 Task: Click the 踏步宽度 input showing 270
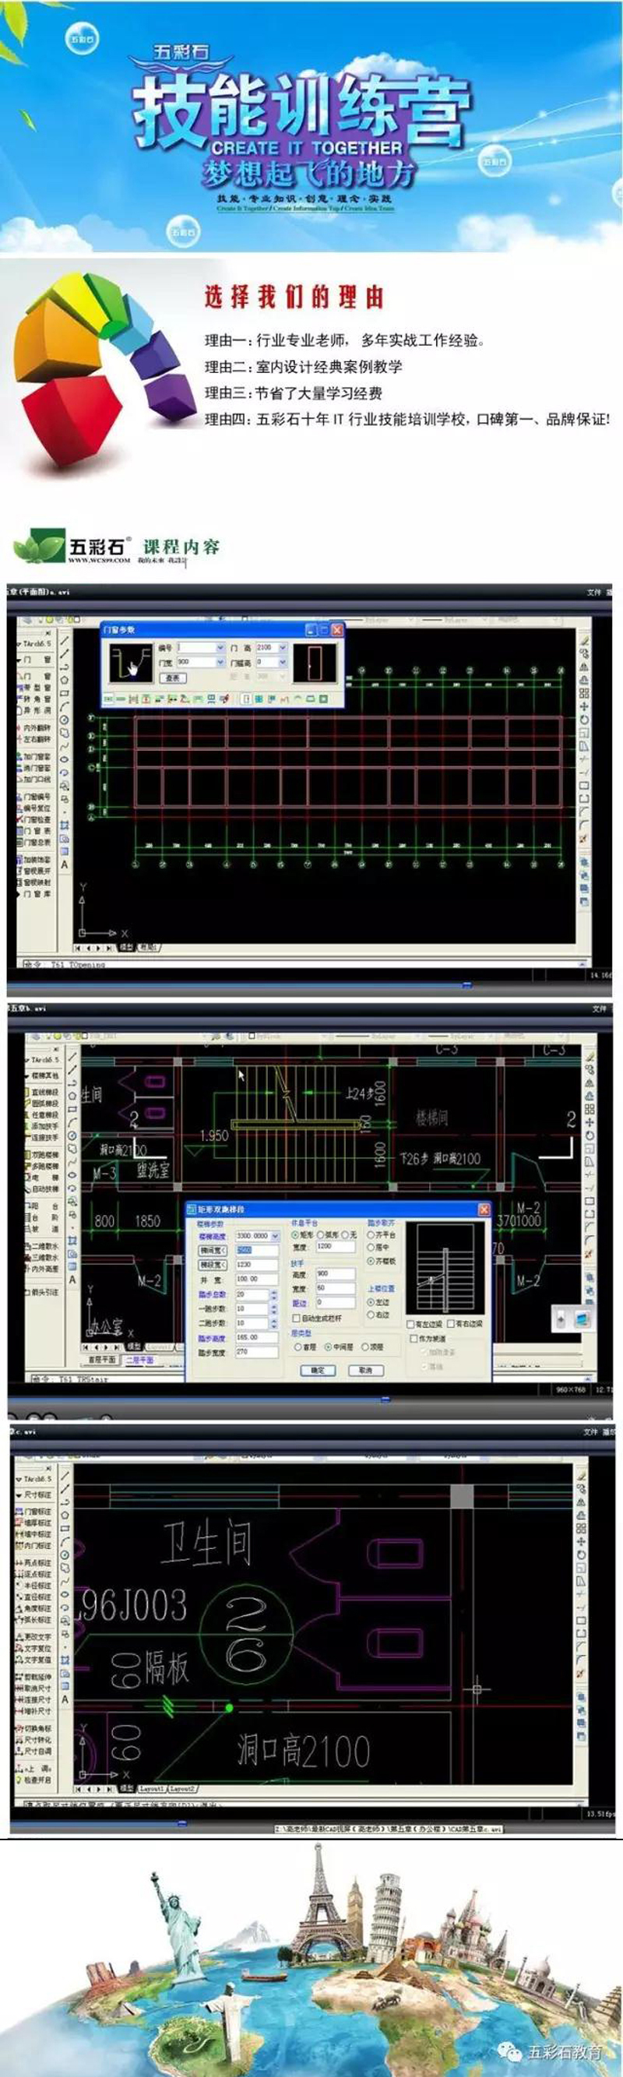coord(256,1352)
